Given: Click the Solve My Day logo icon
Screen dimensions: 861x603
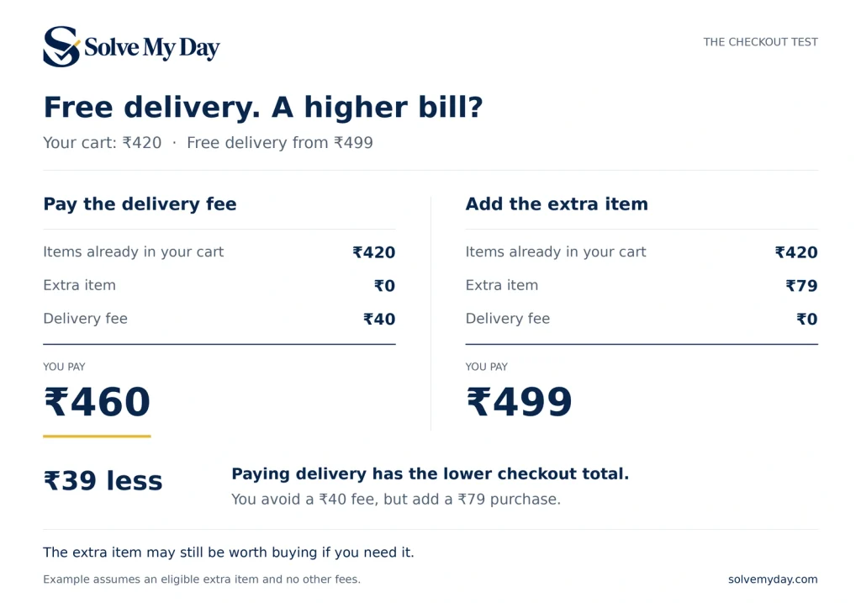Looking at the screenshot, I should tap(61, 47).
